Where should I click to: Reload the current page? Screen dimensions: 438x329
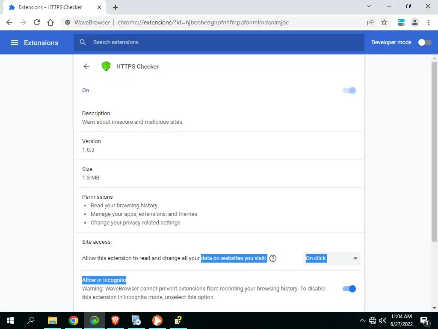37,22
